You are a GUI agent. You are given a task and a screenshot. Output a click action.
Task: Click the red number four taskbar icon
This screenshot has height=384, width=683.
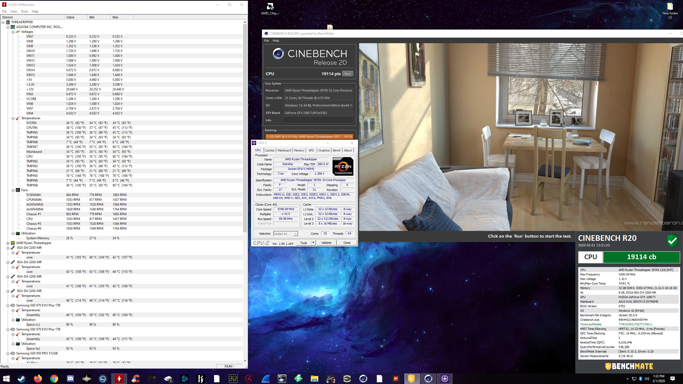coord(249,378)
